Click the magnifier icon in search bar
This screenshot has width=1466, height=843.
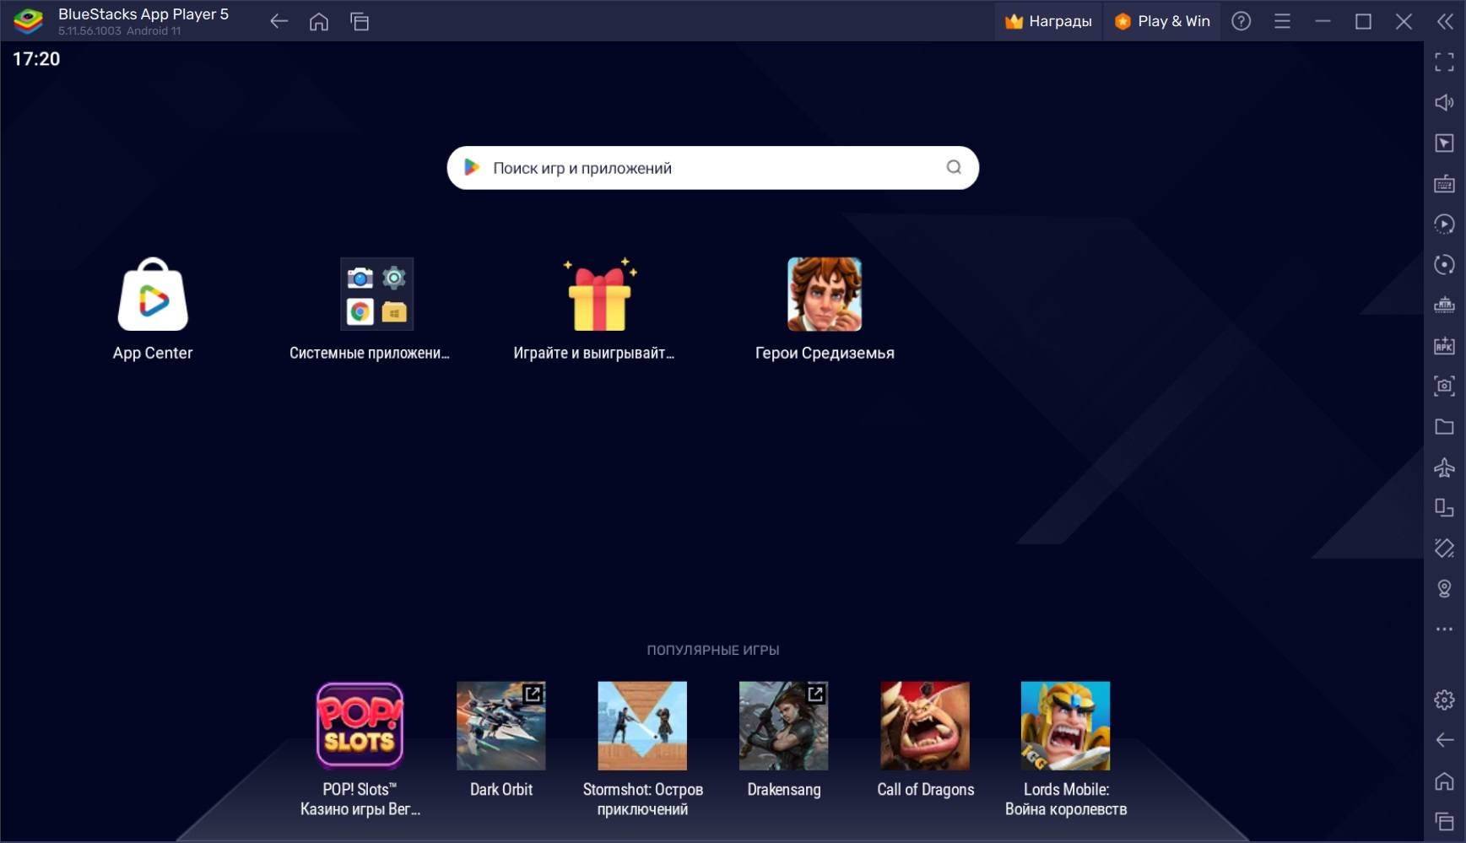point(954,167)
